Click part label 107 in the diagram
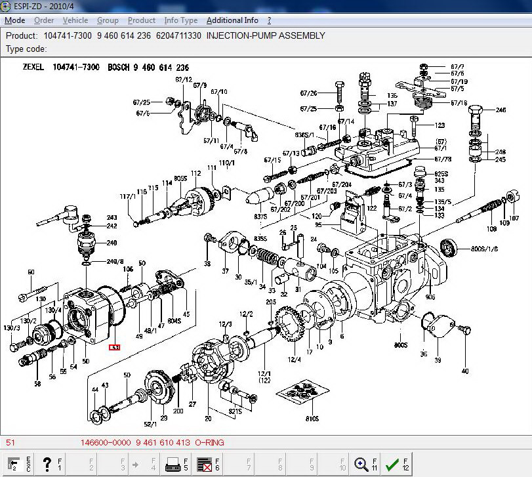Viewport: 532px width, 477px height. coord(514,218)
